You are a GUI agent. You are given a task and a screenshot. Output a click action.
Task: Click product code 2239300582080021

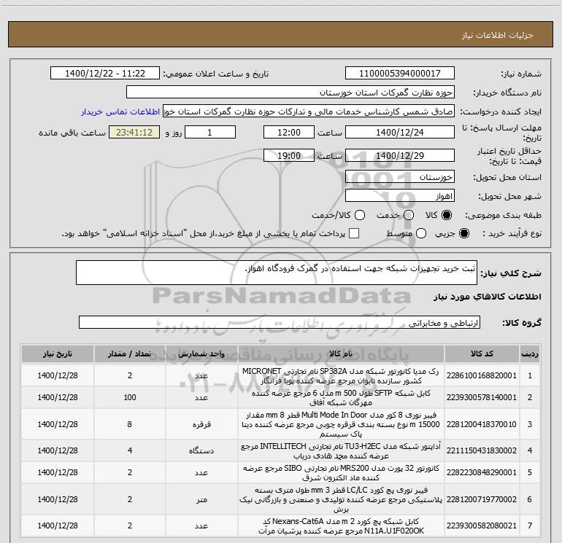[x=482, y=526]
